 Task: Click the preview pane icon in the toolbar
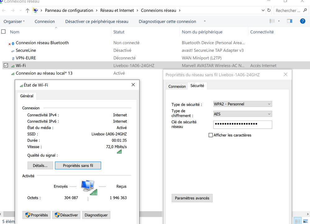pyautogui.click(x=291, y=21)
